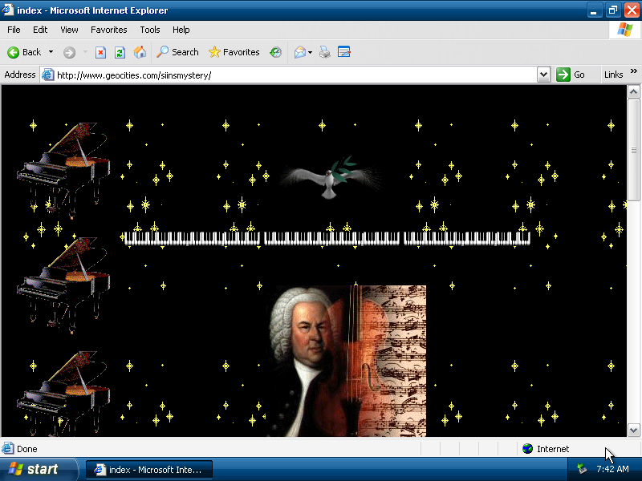Click the Windows flag logo throbber
The image size is (642, 481).
point(625,30)
